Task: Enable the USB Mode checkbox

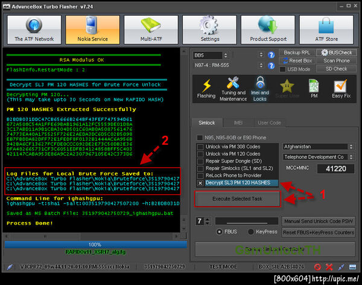Action: [282, 69]
